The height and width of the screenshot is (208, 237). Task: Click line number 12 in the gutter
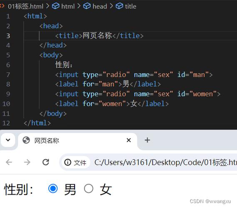[x=6, y=123]
